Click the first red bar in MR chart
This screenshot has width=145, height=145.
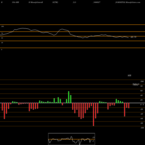pos(2,107)
